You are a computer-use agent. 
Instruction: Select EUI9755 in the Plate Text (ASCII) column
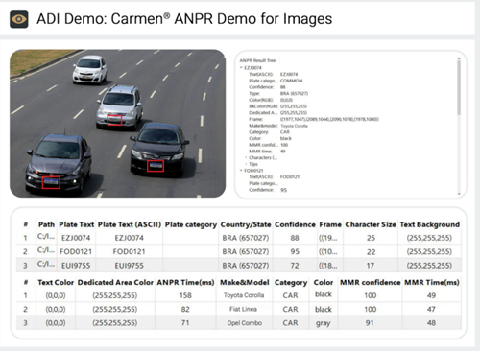[130, 266]
